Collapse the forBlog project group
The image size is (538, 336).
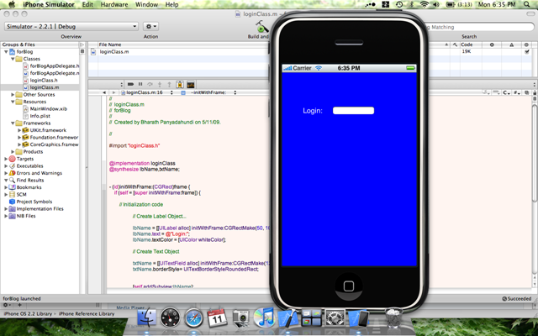coord(6,52)
